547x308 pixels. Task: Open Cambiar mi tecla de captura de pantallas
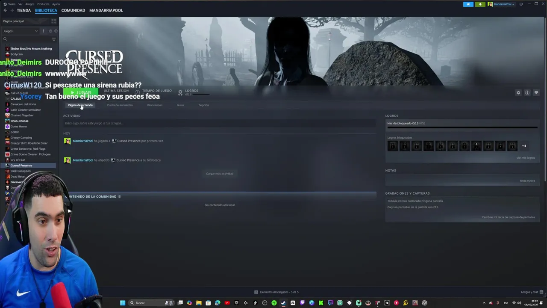509,217
